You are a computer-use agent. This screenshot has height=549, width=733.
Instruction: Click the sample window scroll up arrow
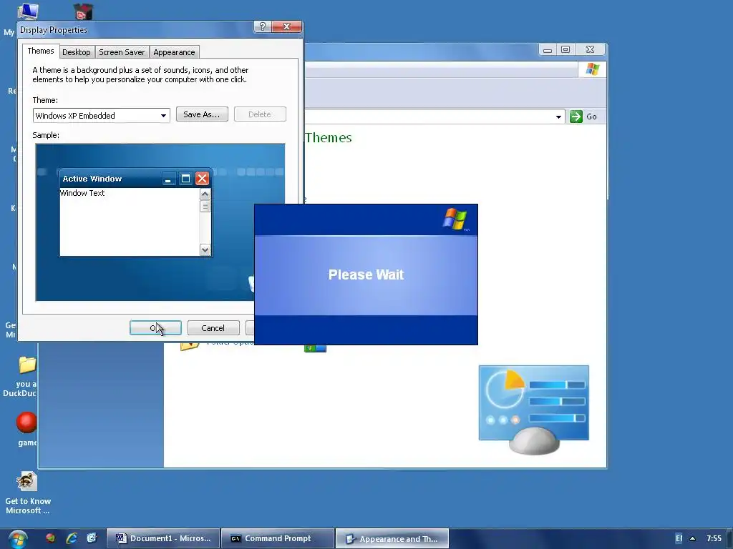click(205, 194)
